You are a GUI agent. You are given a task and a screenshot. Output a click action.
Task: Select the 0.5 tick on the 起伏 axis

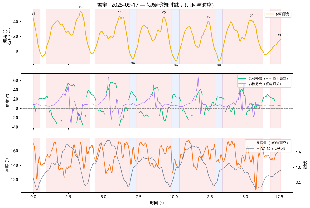pyautogui.click(x=298, y=182)
